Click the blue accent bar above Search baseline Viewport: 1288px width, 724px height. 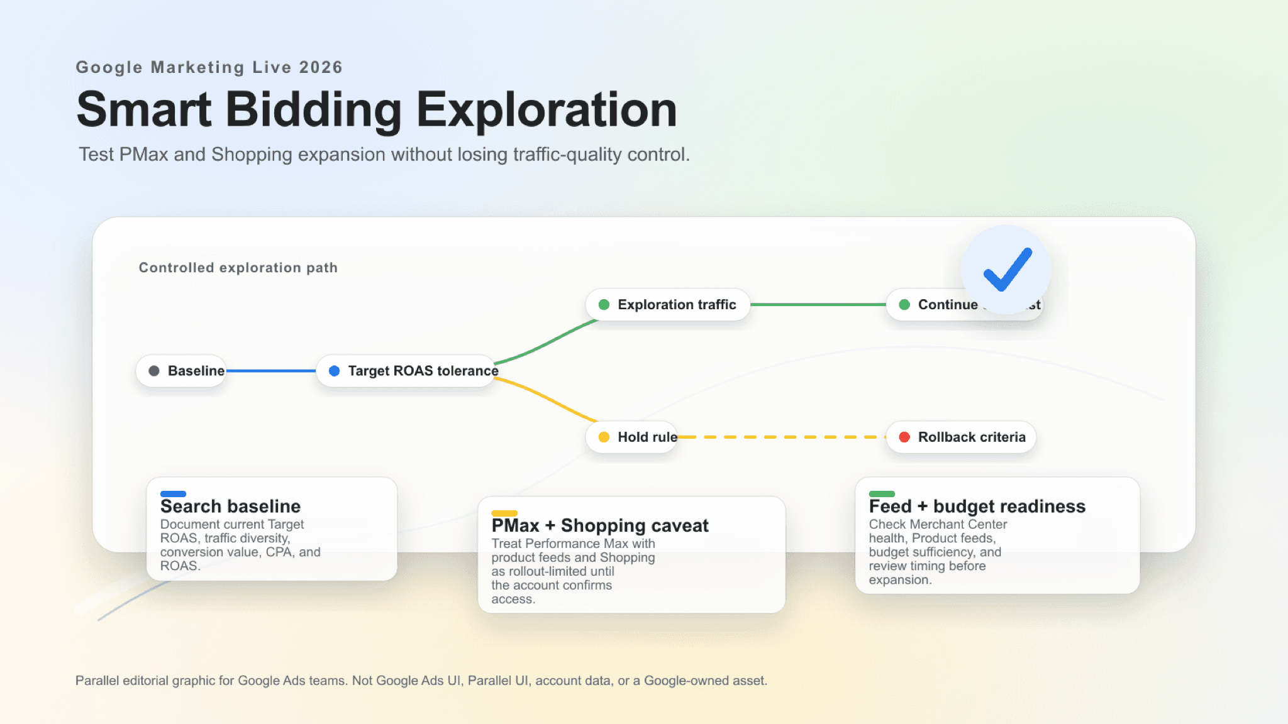pos(173,494)
